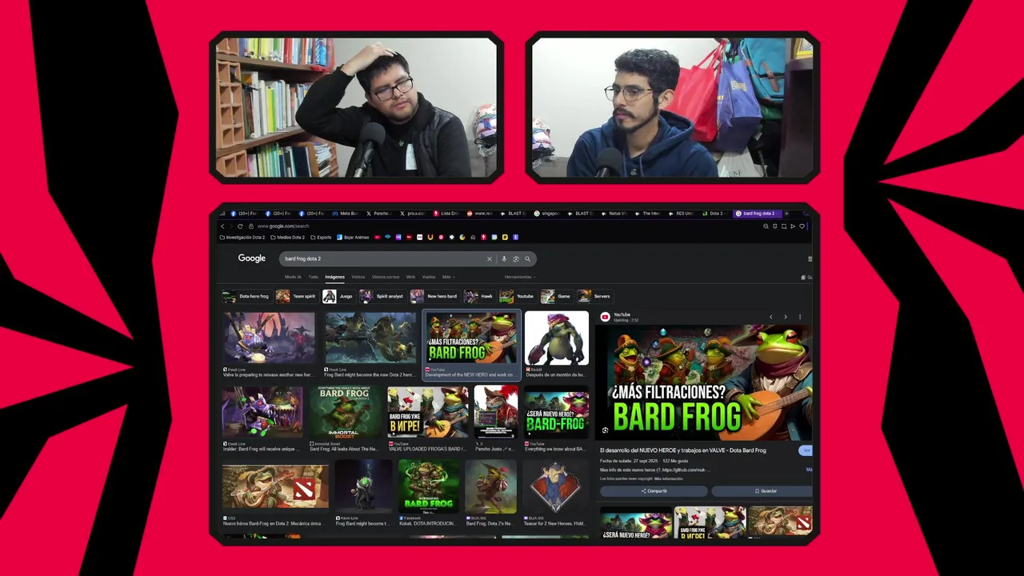Viewport: 1024px width, 576px height.
Task: Reload the page with the browser refresh icon
Action: [240, 226]
